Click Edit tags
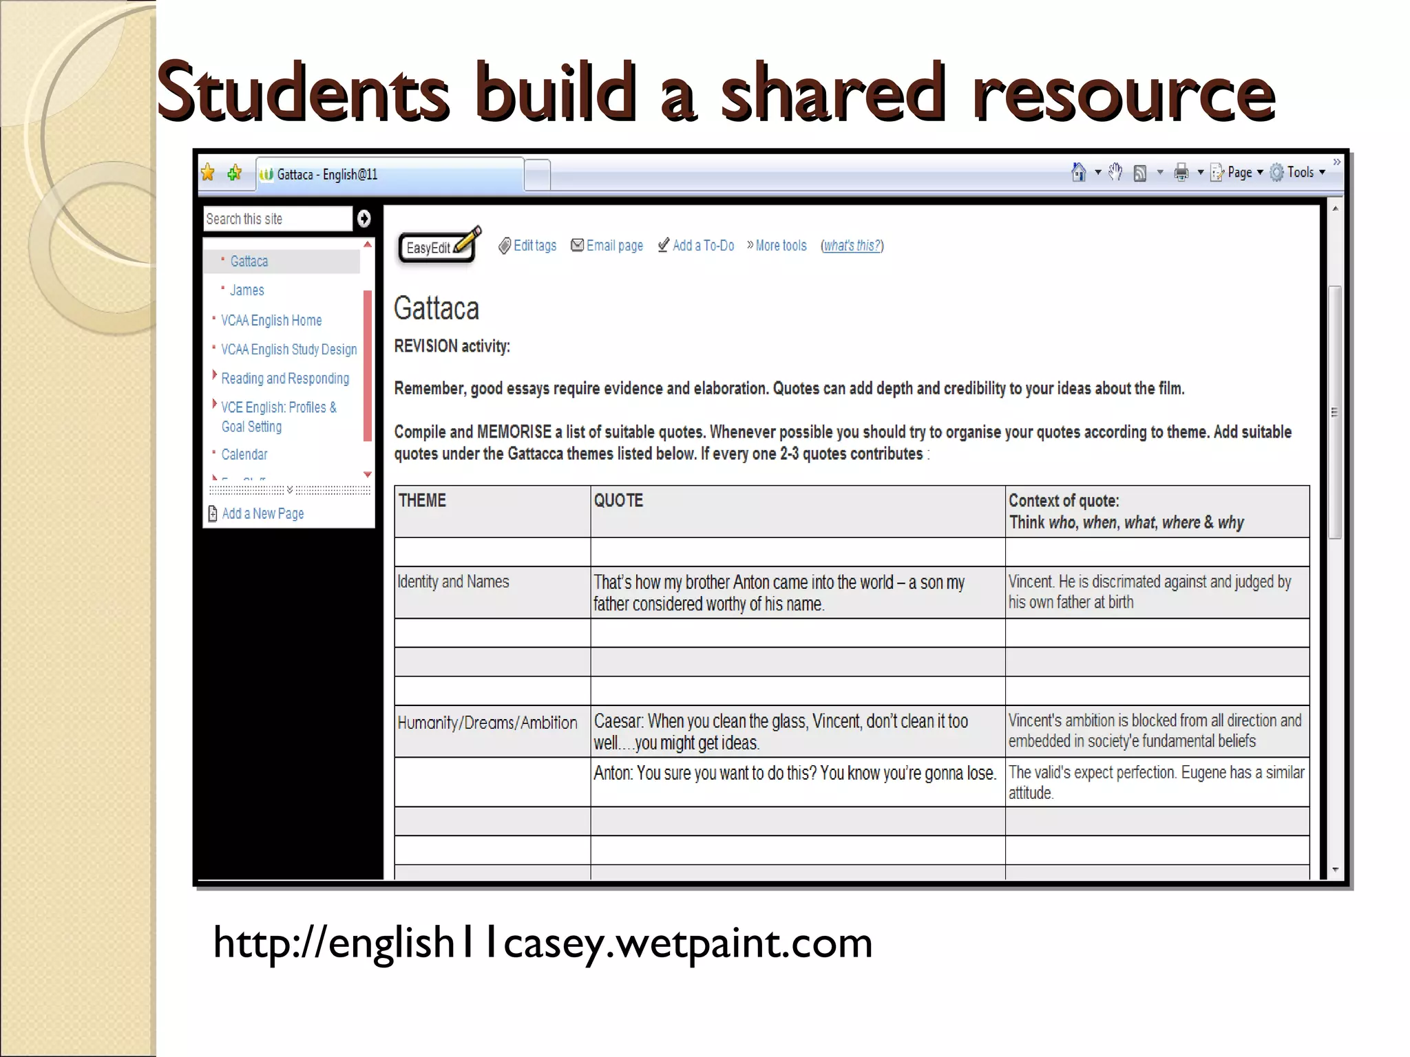Screen dimensions: 1410x1057 (x=527, y=246)
